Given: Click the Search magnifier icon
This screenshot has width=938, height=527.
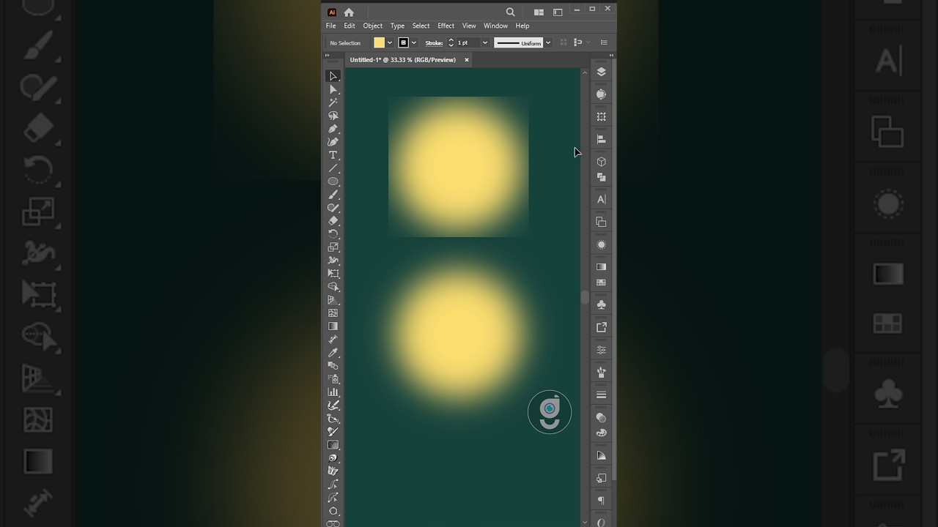Looking at the screenshot, I should pos(510,12).
